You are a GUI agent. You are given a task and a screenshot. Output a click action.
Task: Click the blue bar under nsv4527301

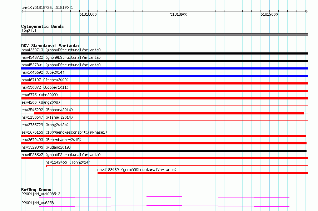click(x=164, y=68)
